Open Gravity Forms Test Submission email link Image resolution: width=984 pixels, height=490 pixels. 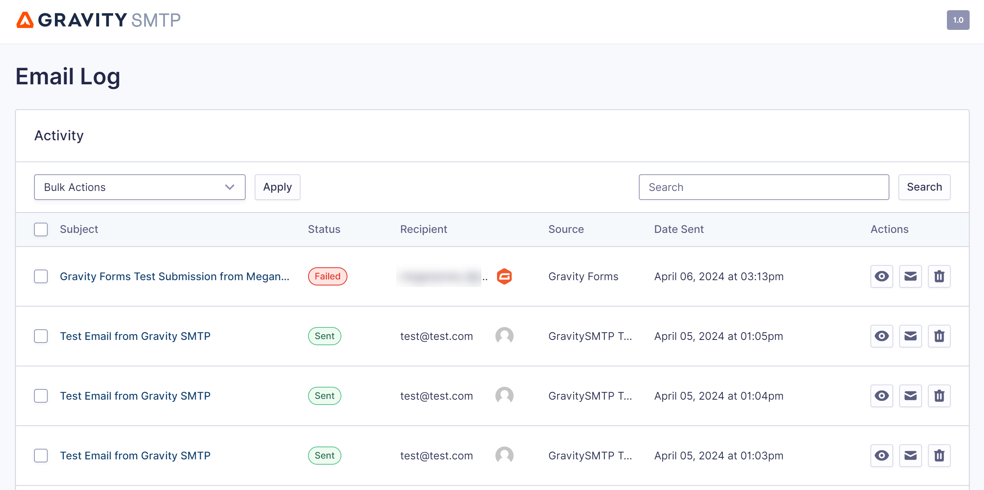click(174, 276)
